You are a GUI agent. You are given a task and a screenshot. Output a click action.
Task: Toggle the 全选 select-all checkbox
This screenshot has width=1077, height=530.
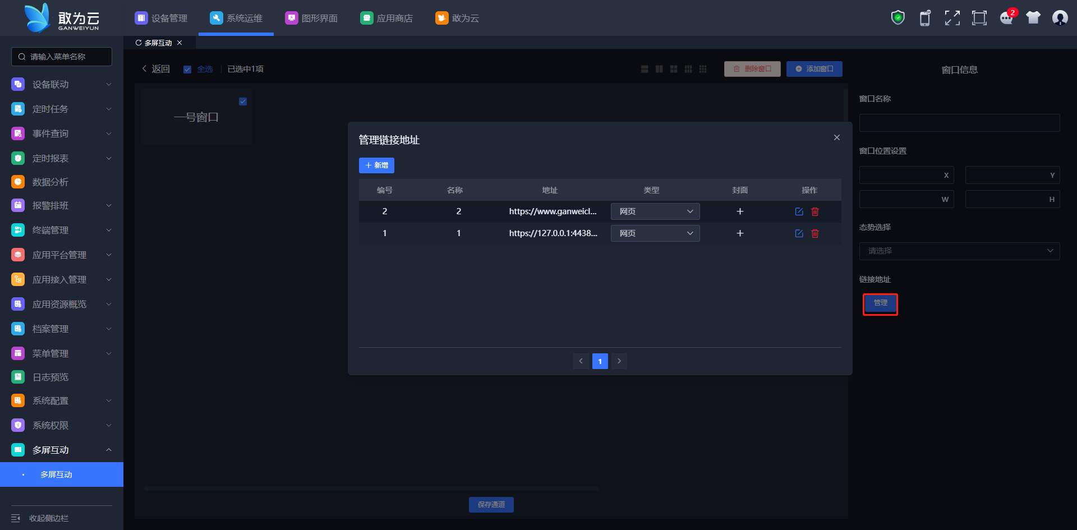coord(187,70)
